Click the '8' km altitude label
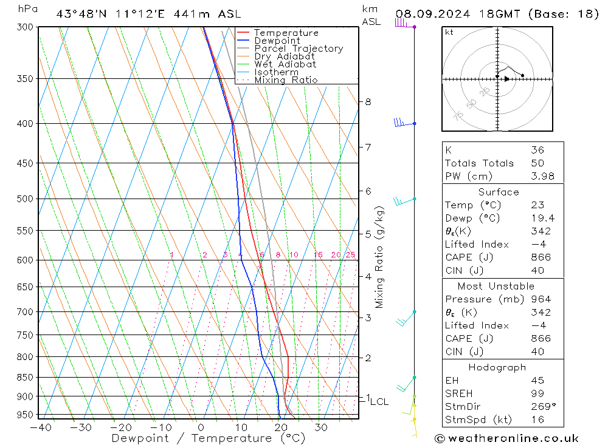The width and height of the screenshot is (608, 445). tap(368, 102)
